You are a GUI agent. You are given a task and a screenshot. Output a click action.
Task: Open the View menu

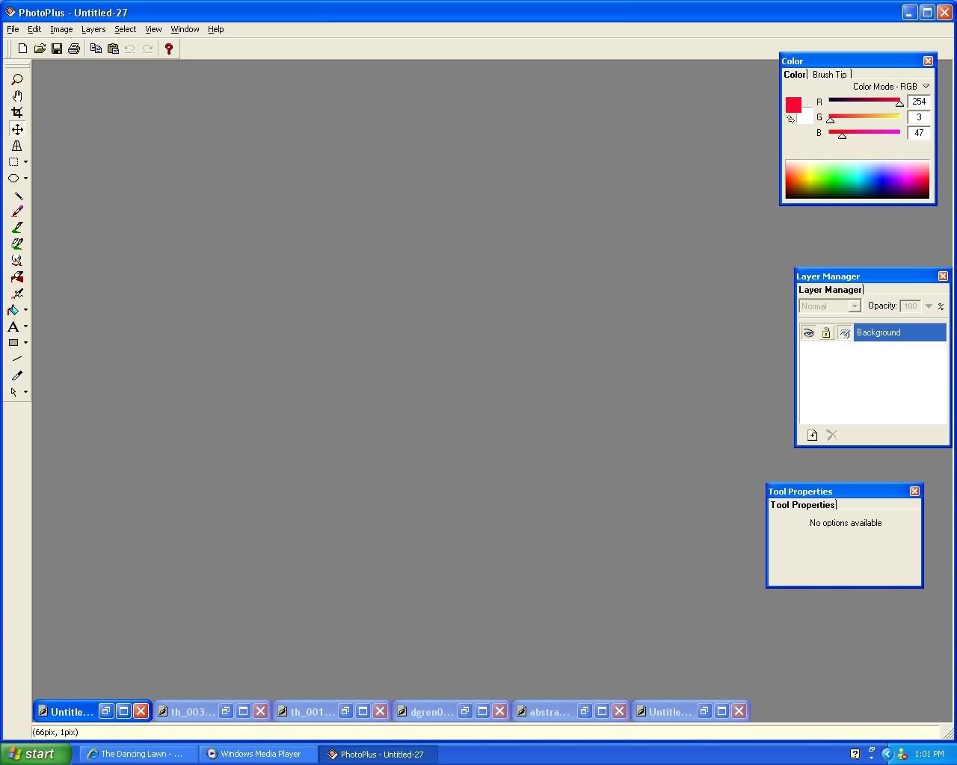(x=153, y=29)
